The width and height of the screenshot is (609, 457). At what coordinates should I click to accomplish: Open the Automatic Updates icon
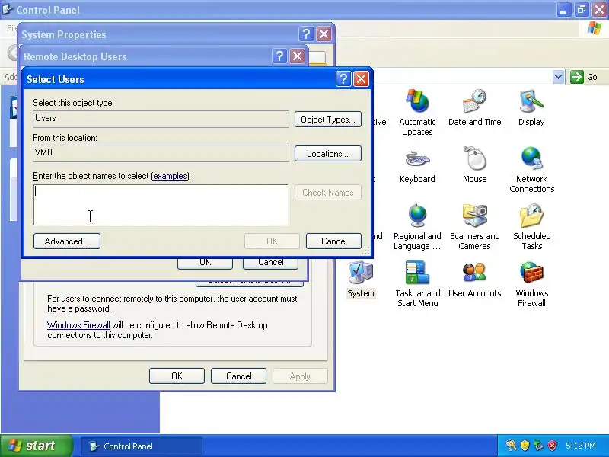417,111
